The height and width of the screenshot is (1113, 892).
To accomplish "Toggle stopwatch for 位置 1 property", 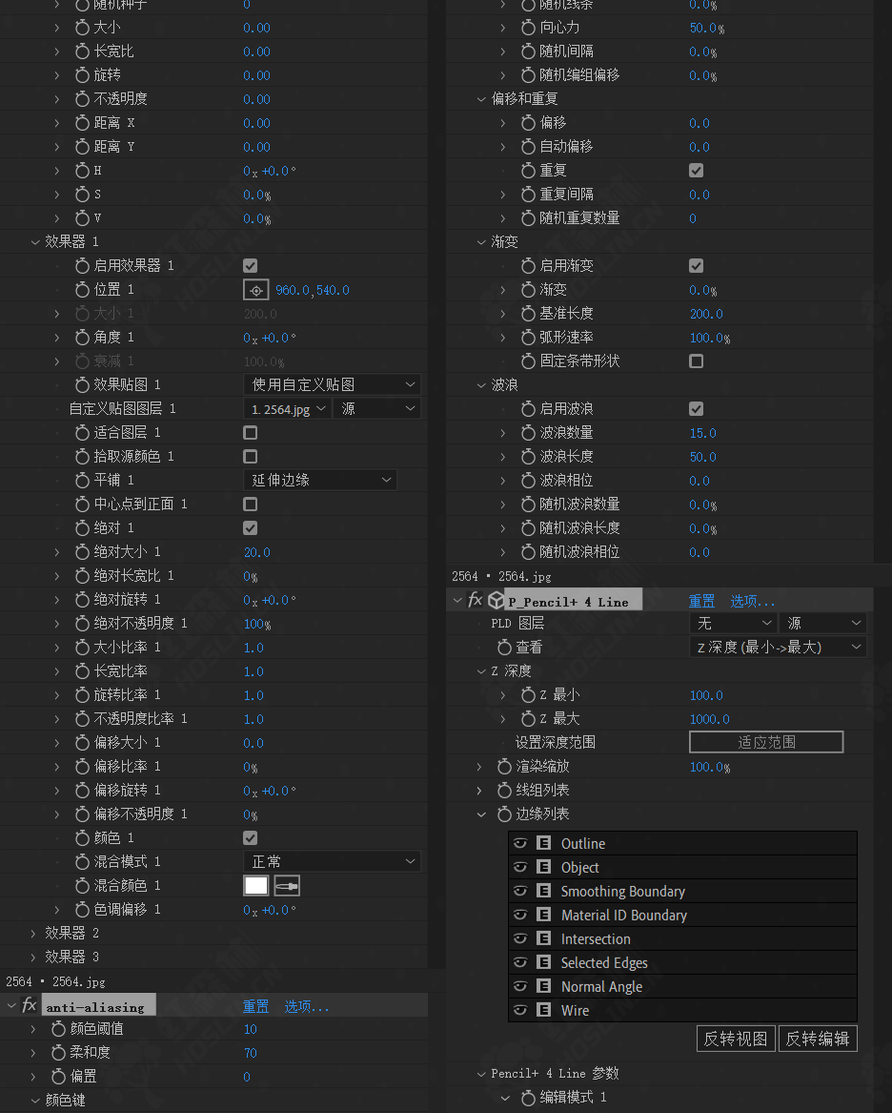I will [x=82, y=290].
